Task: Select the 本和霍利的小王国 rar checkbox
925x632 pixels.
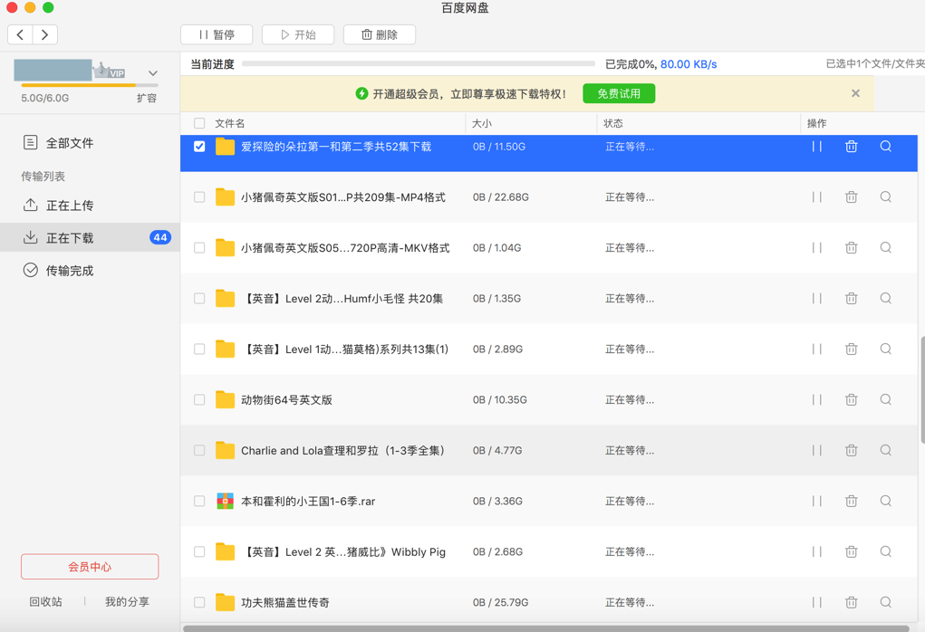Action: tap(199, 501)
